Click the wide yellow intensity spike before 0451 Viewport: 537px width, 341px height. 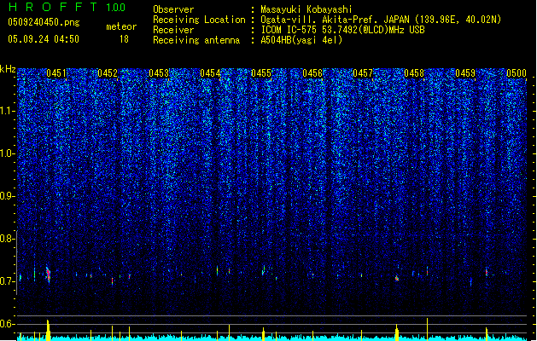coord(48,330)
